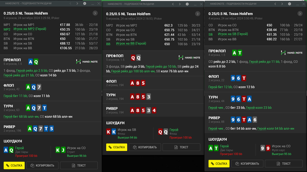Expand hand header arrow in middle window
The width and height of the screenshot is (307, 172).
[197, 14]
